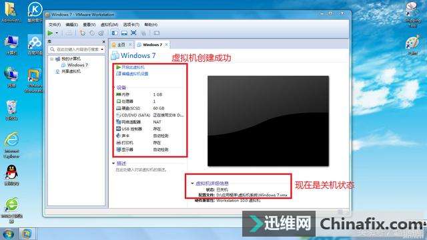
Task: Click the 声卡 sound card icon
Action: tap(119, 136)
